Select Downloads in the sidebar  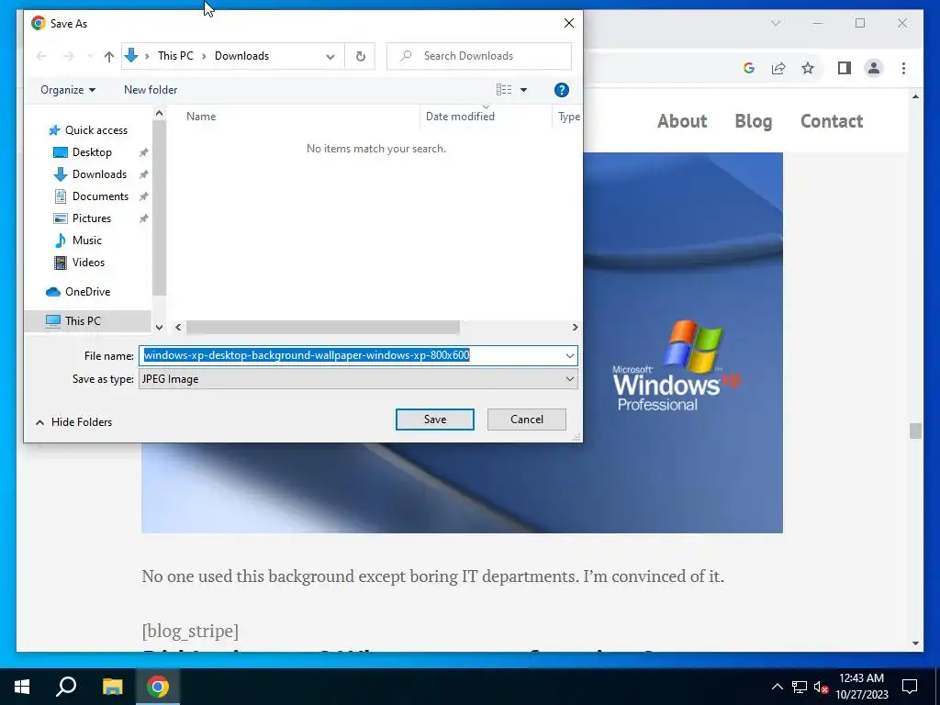[99, 174]
